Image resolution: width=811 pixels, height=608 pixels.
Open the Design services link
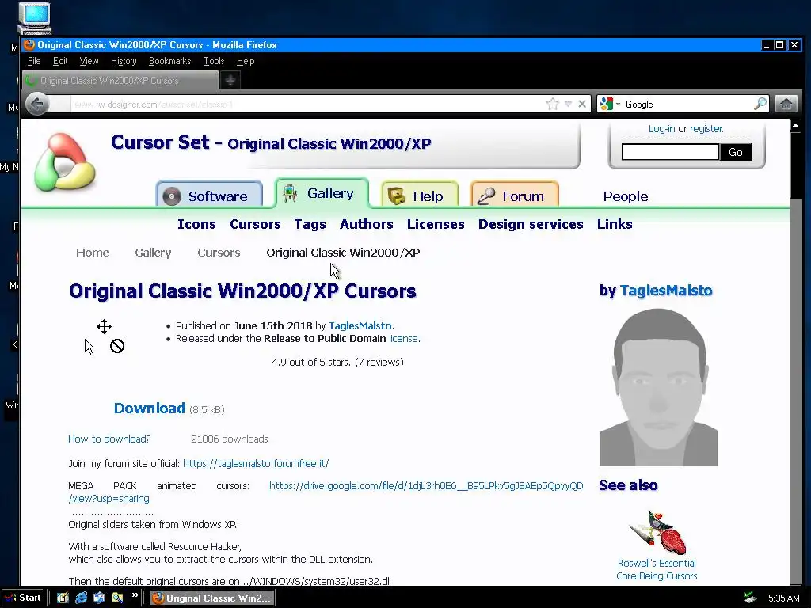pos(531,224)
